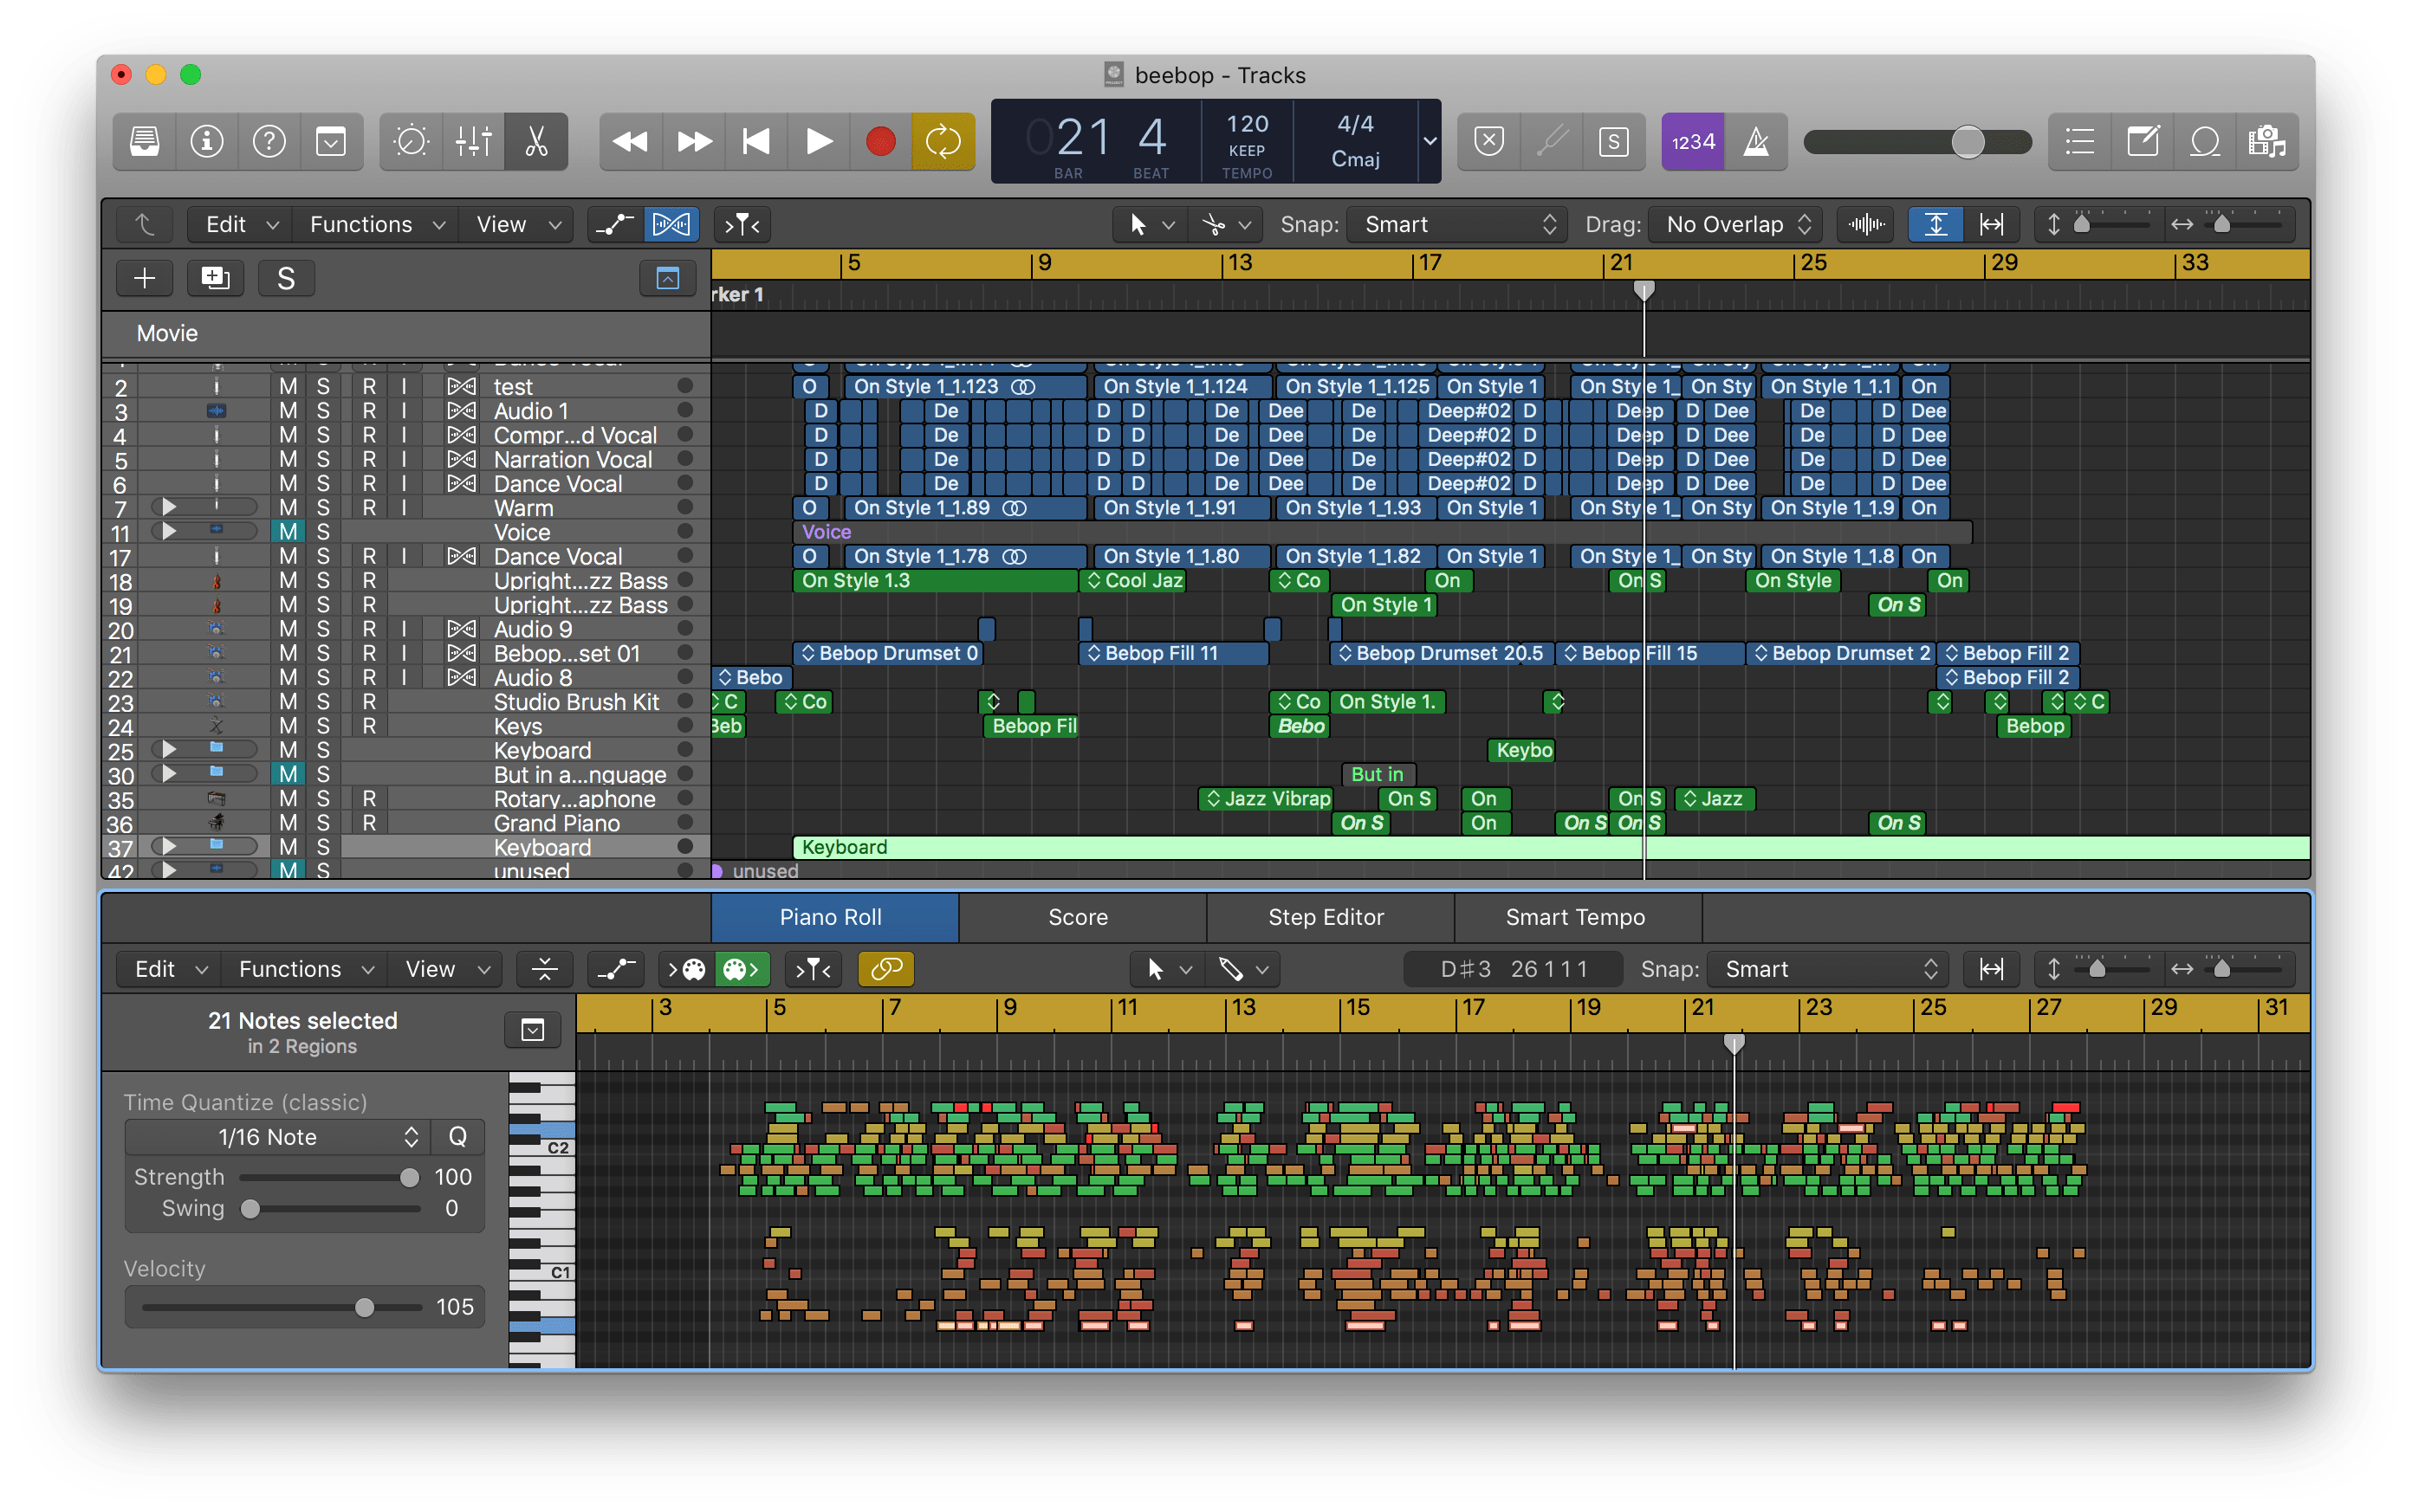Open Quick Help

(268, 141)
